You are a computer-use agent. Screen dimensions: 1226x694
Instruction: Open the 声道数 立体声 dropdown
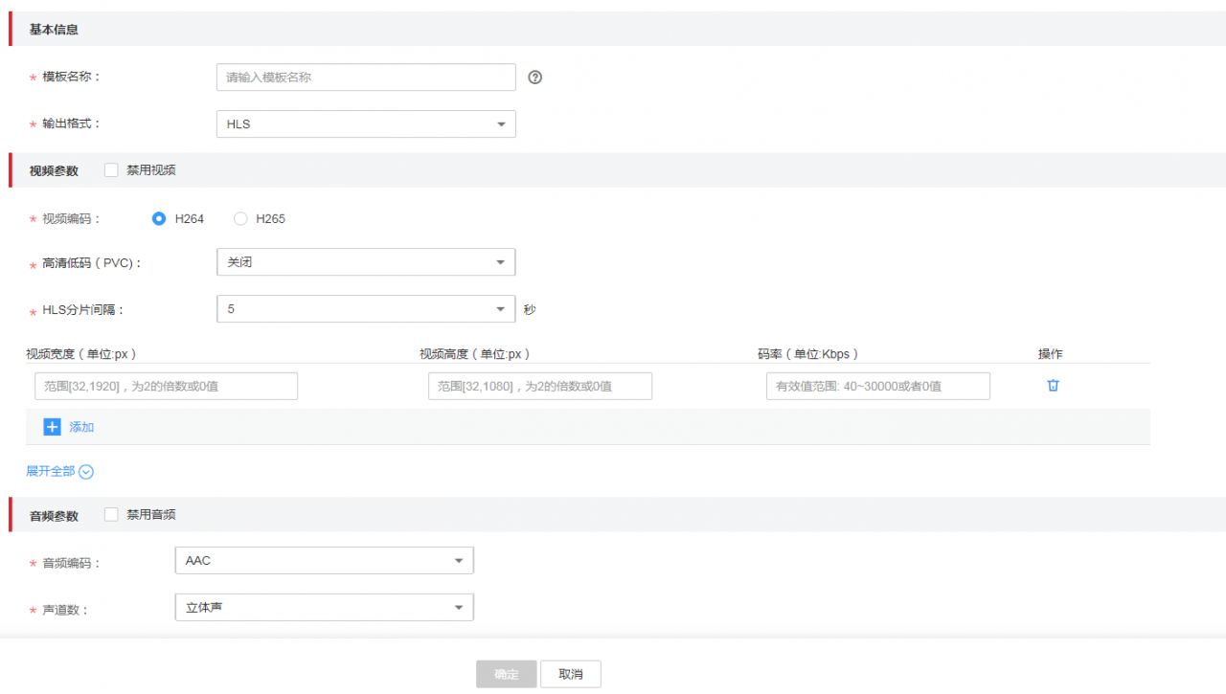pos(325,607)
